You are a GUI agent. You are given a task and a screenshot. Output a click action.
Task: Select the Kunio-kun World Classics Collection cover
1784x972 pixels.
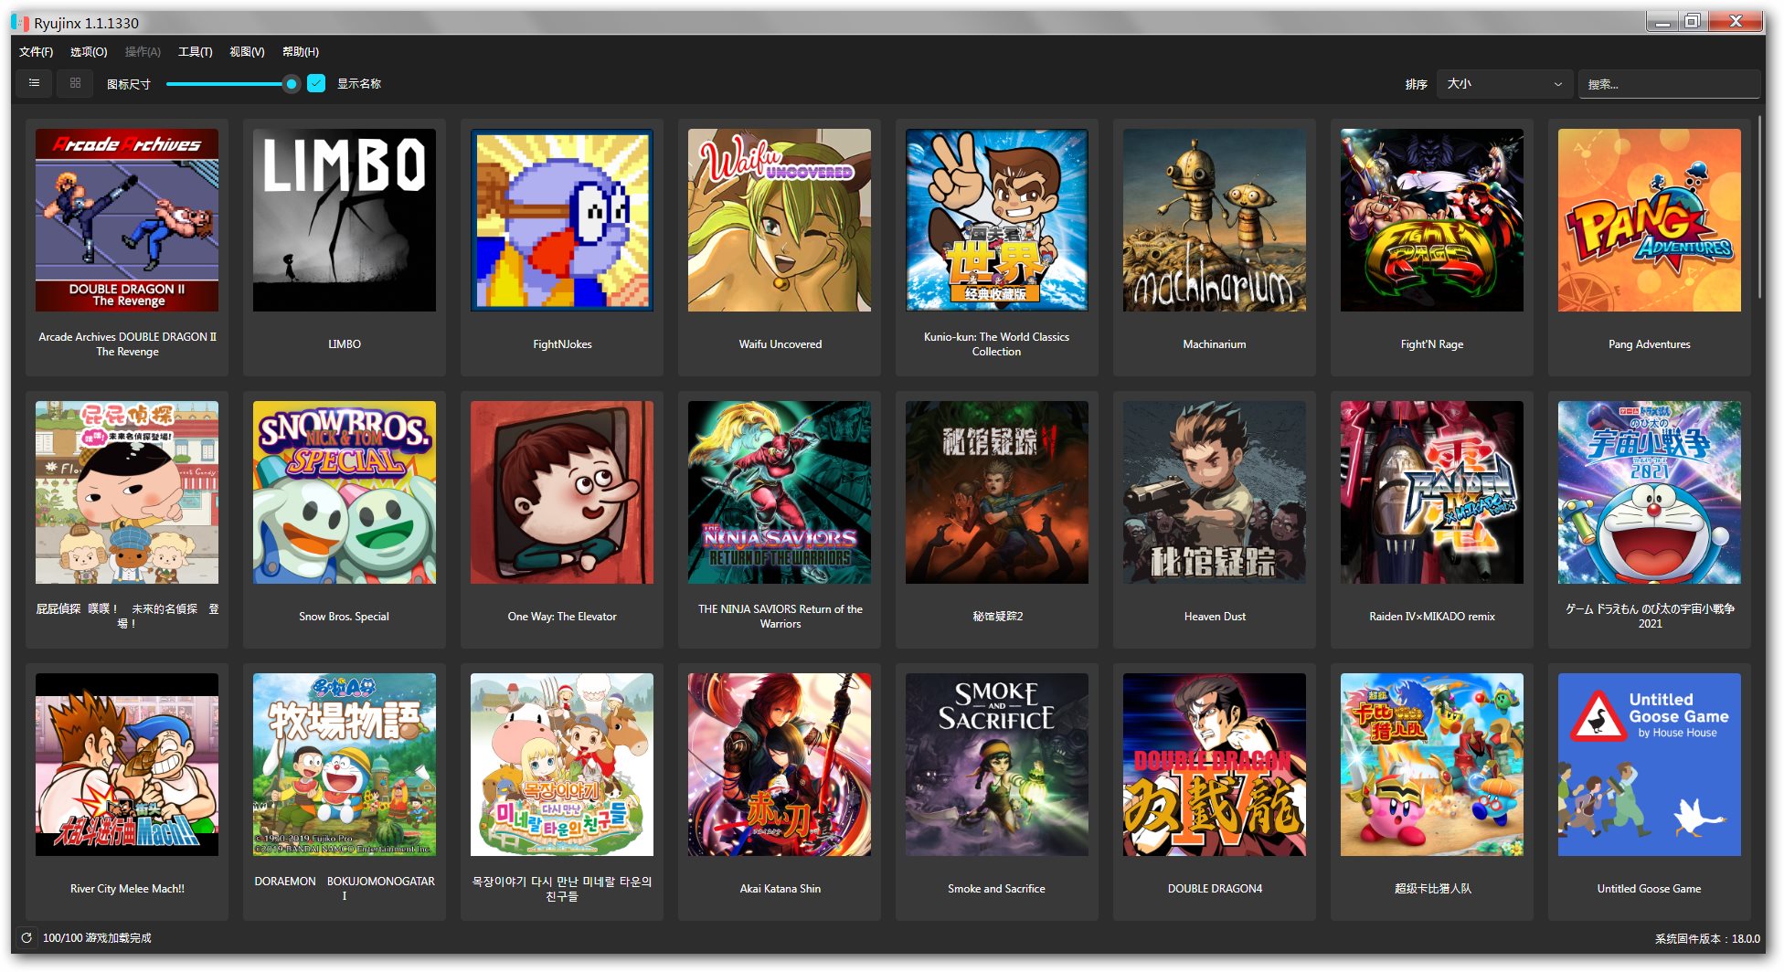(x=997, y=220)
